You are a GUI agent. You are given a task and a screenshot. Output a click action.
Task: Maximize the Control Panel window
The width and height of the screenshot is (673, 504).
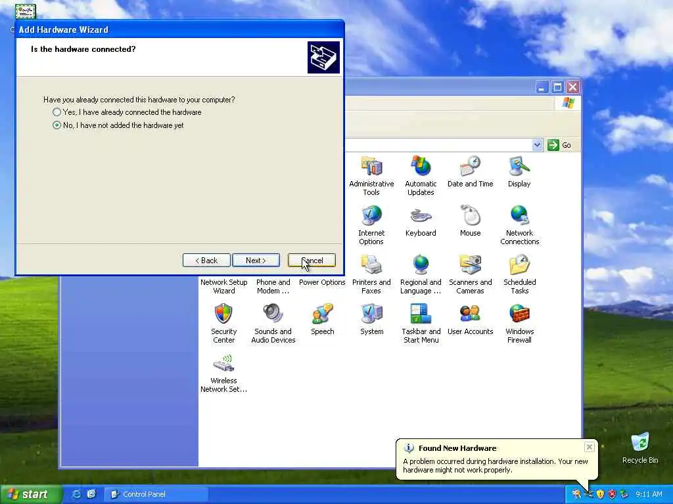(557, 87)
